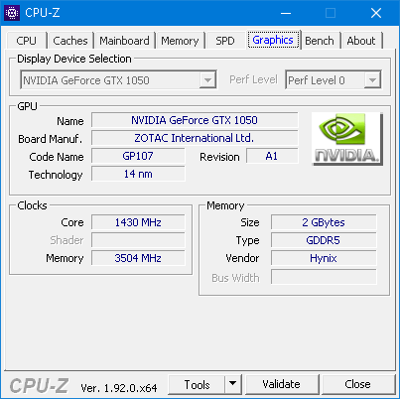Switch to the CPU tab
Viewport: 400px width, 399px height.
coord(26,41)
